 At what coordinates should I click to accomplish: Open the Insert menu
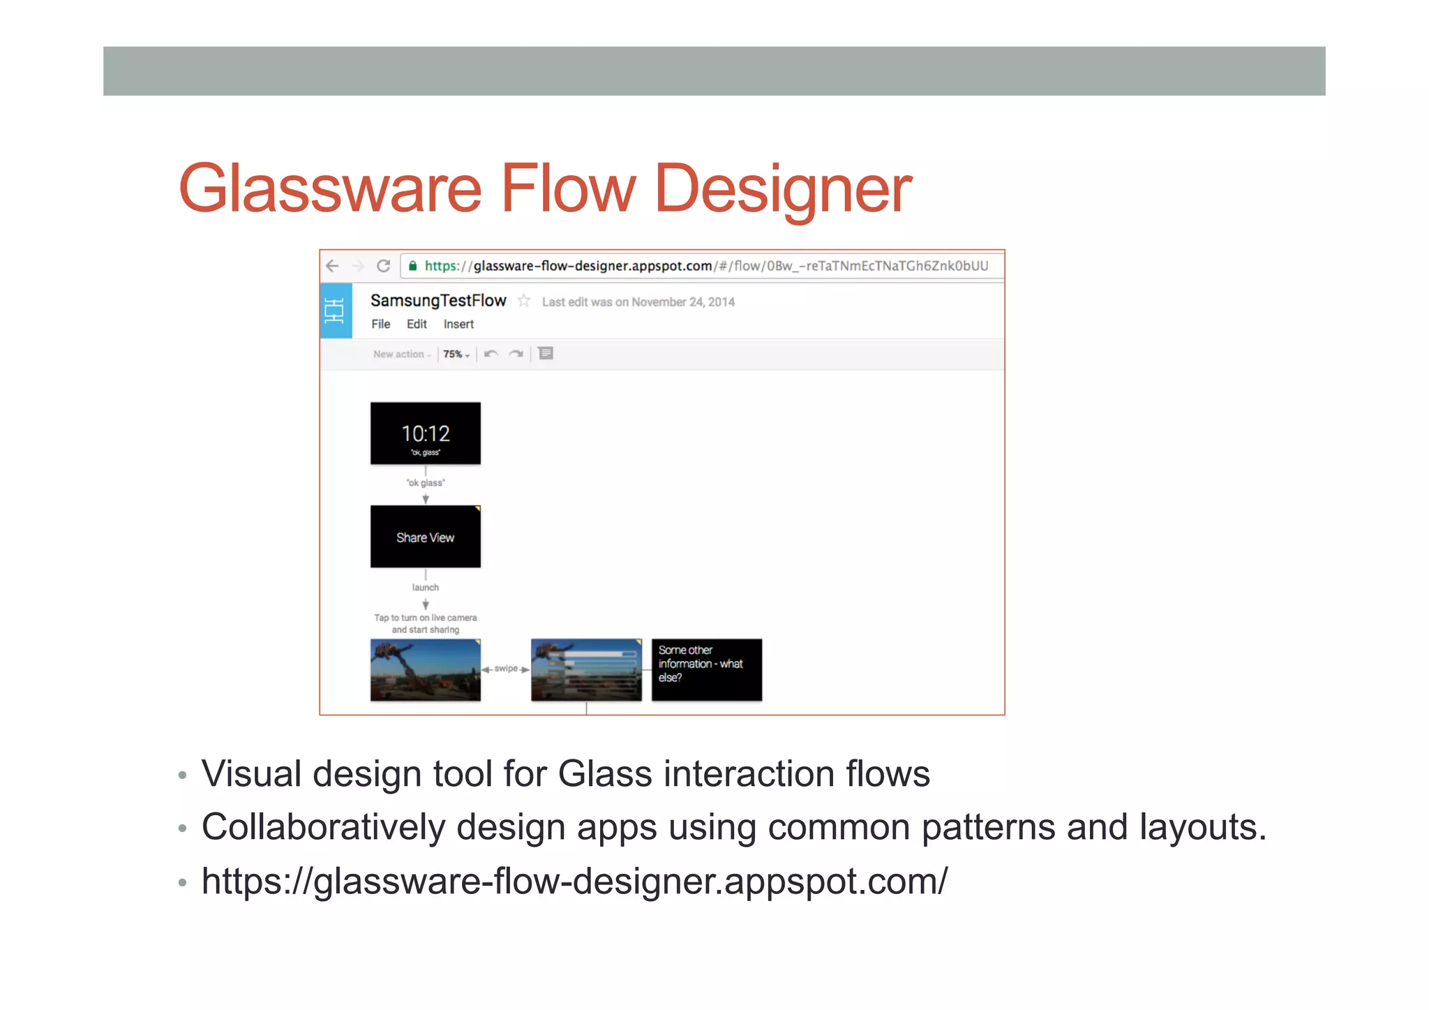pyautogui.click(x=458, y=325)
